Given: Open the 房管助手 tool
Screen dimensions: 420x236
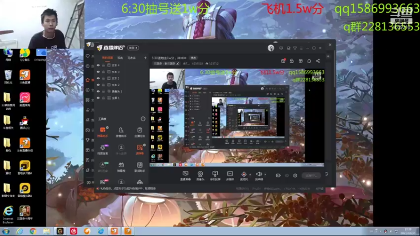Looking at the screenshot, I should (x=121, y=132).
